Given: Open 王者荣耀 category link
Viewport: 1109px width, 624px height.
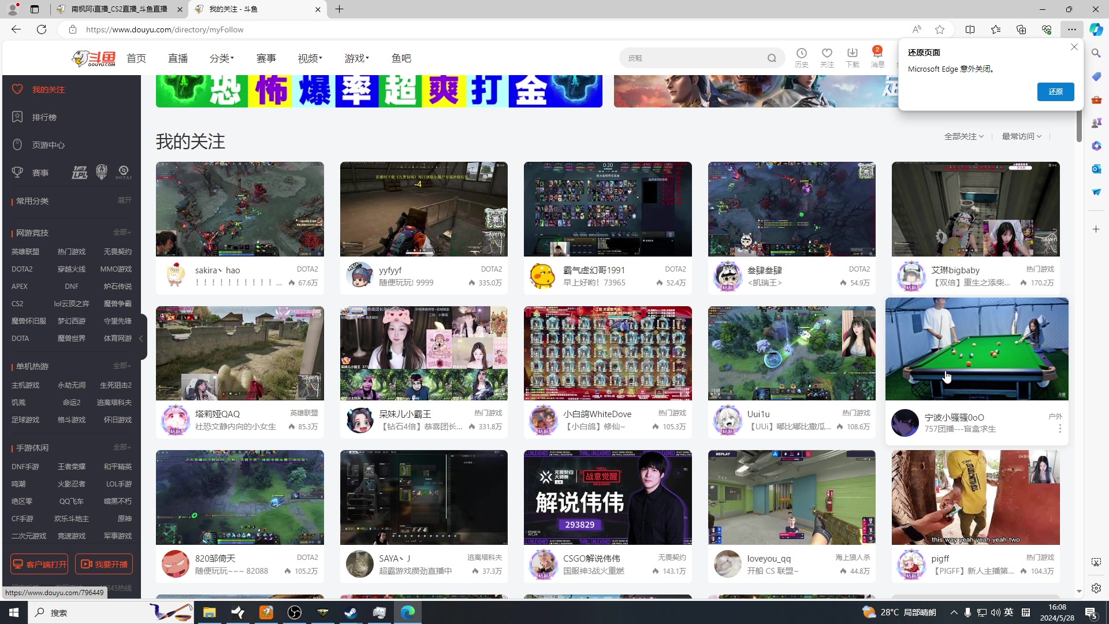Looking at the screenshot, I should click(72, 467).
